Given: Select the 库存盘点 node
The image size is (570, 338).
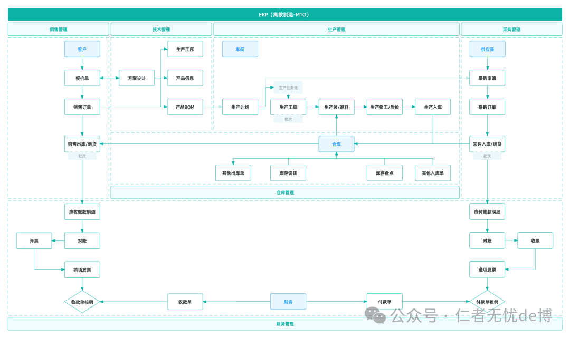Looking at the screenshot, I should pyautogui.click(x=385, y=173).
